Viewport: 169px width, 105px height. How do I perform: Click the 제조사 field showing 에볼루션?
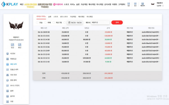coord(100,22)
